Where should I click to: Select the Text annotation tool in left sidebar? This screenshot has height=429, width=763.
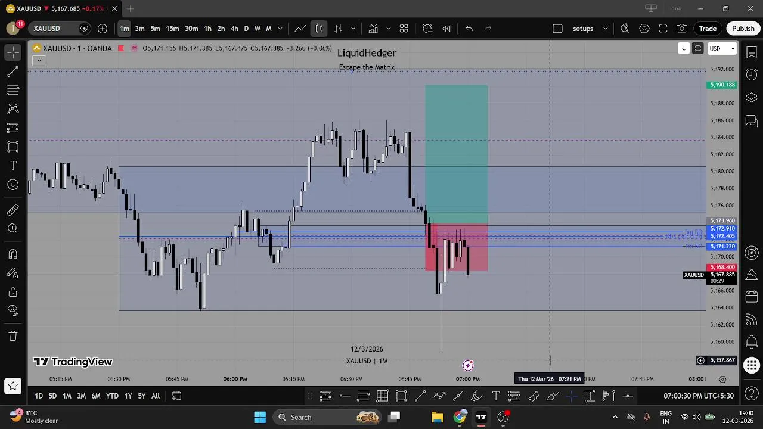coord(13,166)
